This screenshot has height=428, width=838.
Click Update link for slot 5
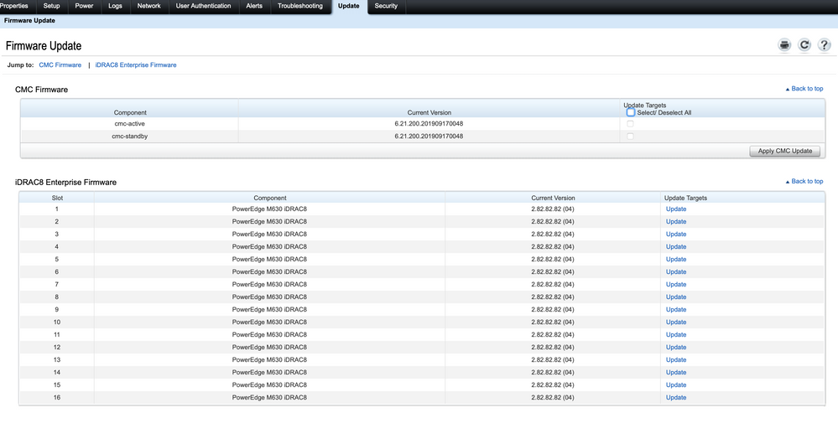tap(676, 260)
